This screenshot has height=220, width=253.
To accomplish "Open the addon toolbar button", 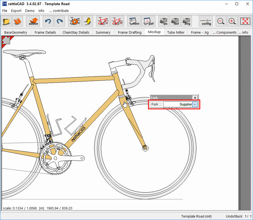I will tap(33, 21).
